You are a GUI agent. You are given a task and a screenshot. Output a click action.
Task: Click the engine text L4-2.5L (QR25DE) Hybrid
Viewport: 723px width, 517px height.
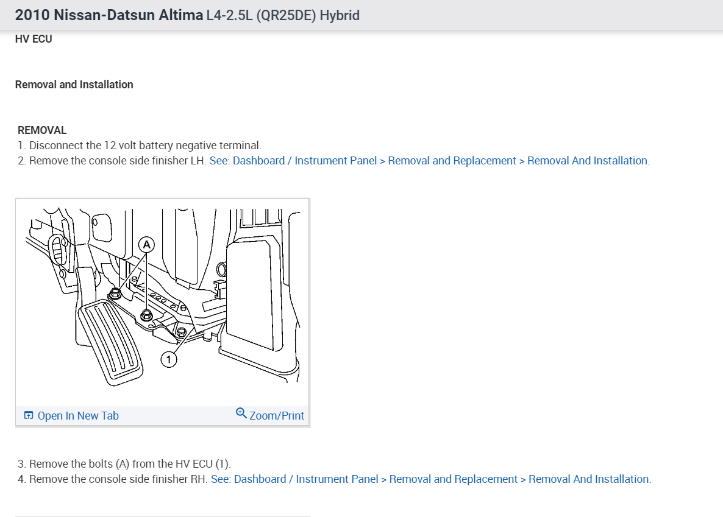283,15
